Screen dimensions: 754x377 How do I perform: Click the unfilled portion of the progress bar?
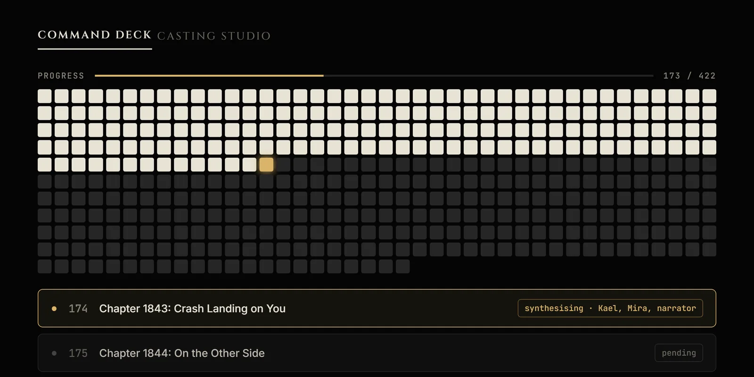(489, 75)
